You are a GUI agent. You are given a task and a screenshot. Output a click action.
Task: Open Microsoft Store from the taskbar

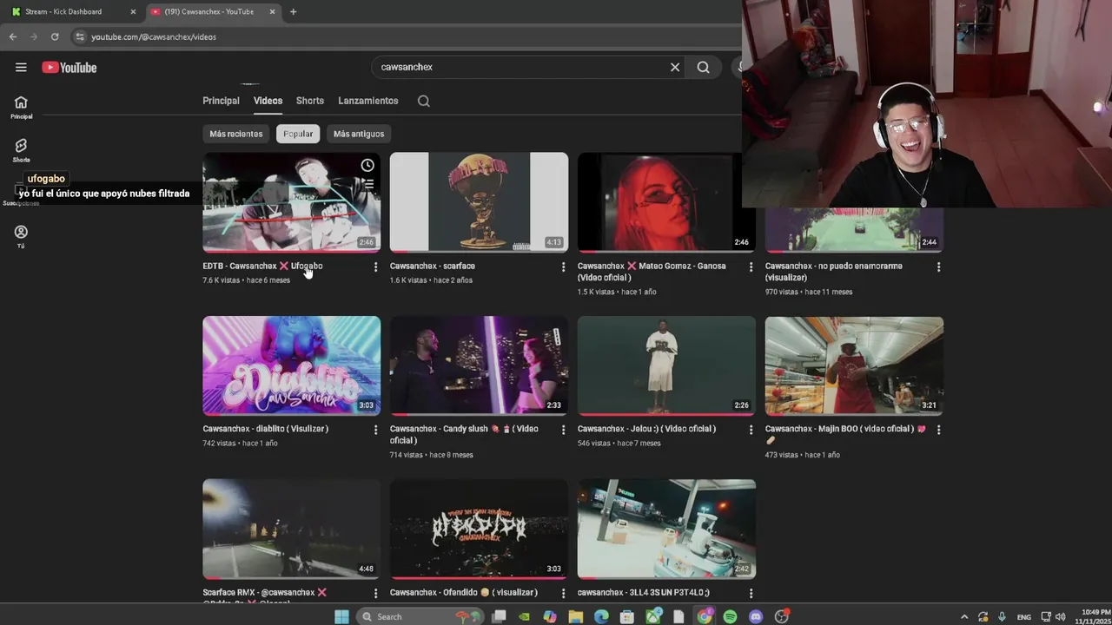pyautogui.click(x=626, y=616)
